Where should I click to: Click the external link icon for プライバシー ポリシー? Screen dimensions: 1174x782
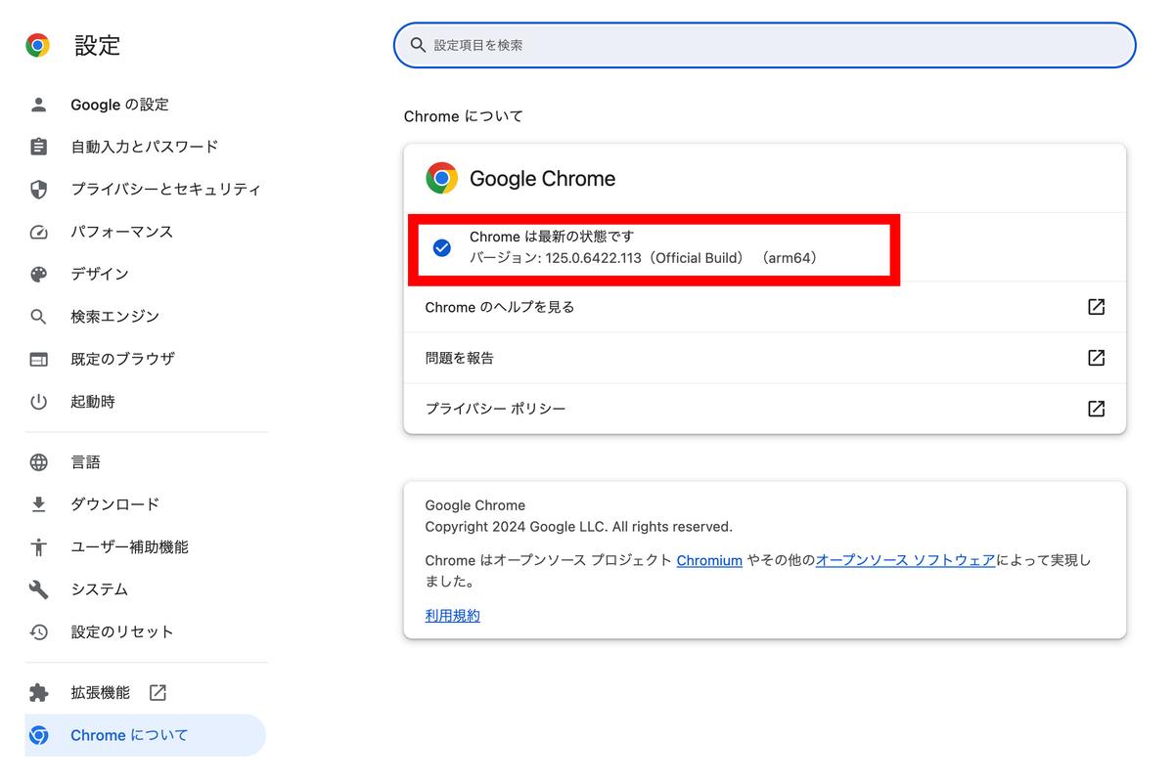pyautogui.click(x=1096, y=409)
